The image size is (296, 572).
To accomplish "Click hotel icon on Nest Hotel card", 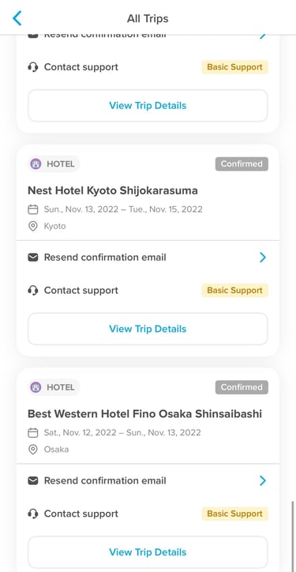I will click(36, 164).
